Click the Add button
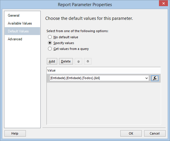 [x=52, y=61]
